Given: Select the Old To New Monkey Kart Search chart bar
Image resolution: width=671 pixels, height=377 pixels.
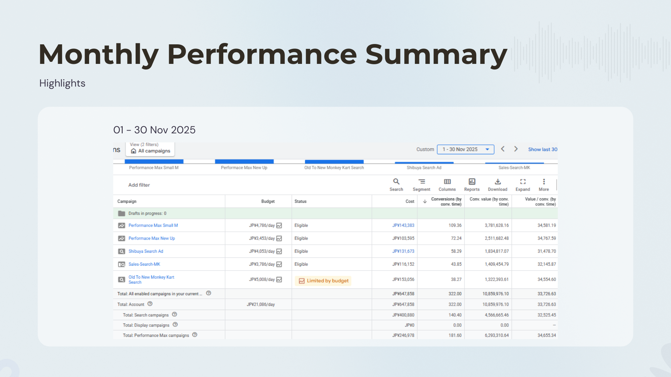Looking at the screenshot, I should tap(334, 162).
